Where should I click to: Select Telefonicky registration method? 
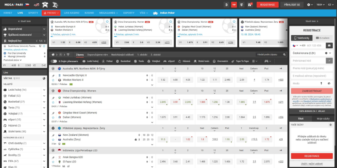[x=302, y=38]
